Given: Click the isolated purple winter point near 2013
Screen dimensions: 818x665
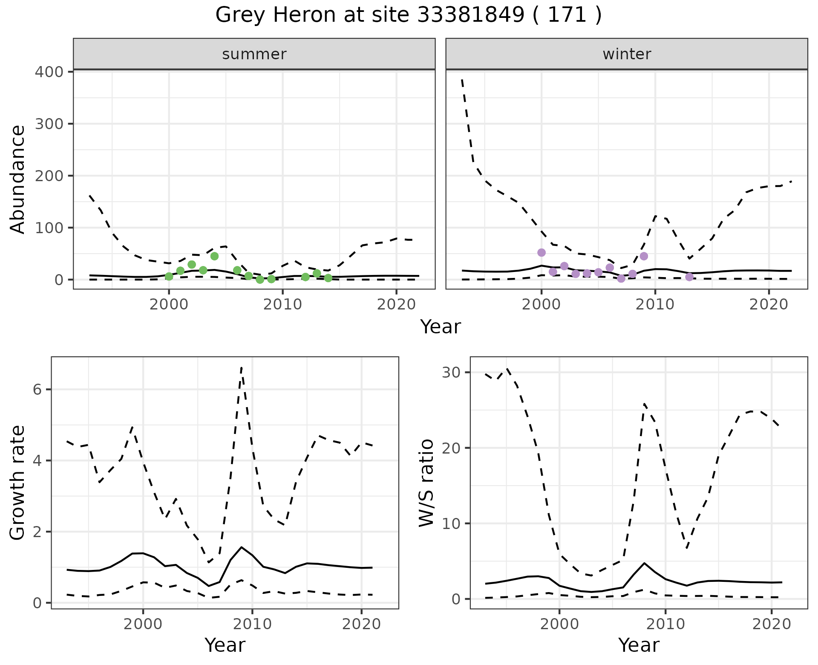Looking at the screenshot, I should click(x=689, y=277).
